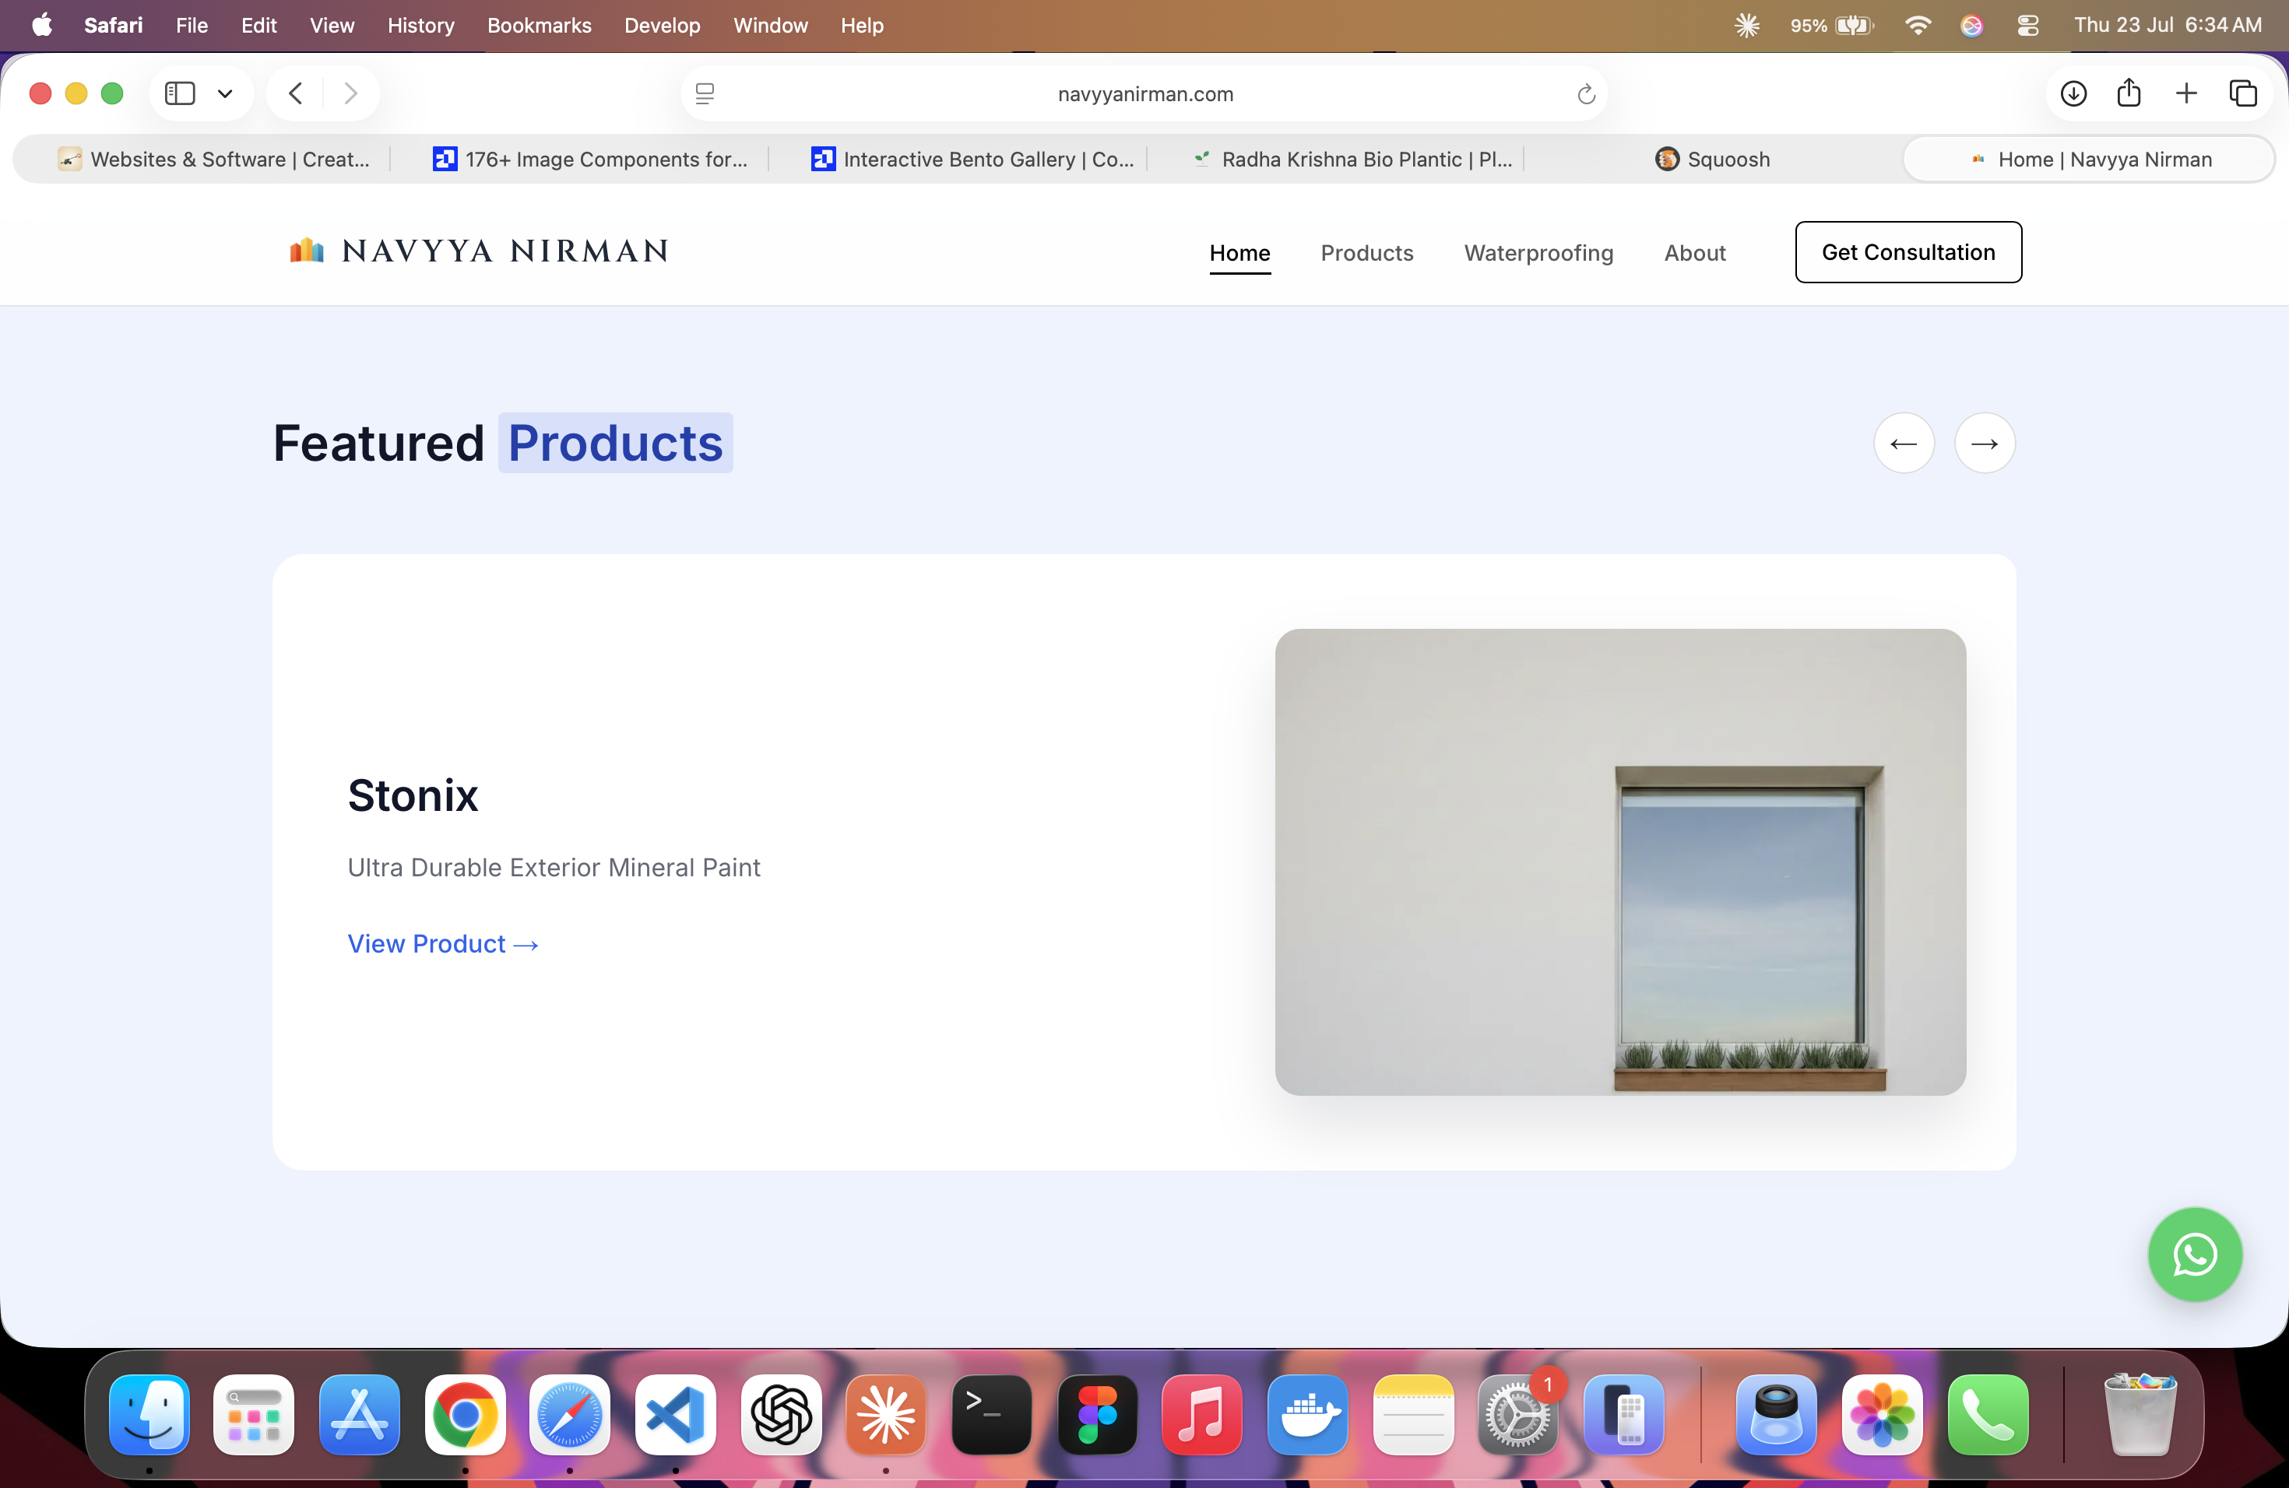Image resolution: width=2289 pixels, height=1488 pixels.
Task: Click the navyyanirman.com address field
Action: click(1144, 93)
